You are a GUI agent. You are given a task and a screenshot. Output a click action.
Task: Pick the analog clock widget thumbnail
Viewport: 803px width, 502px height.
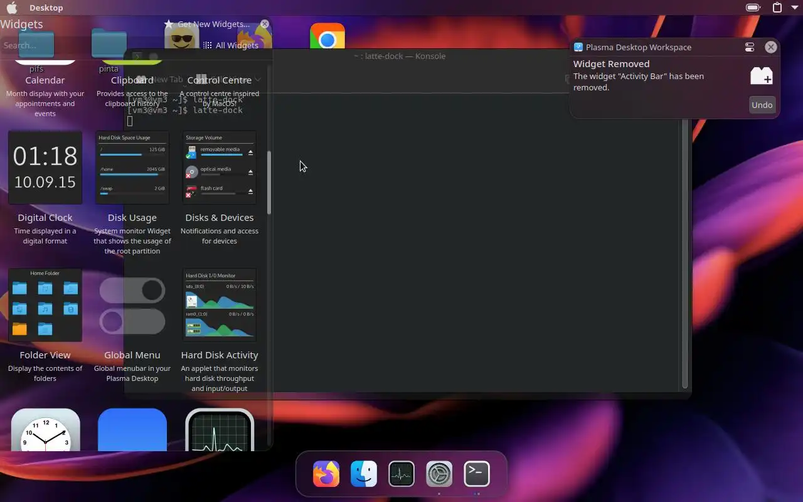point(45,430)
